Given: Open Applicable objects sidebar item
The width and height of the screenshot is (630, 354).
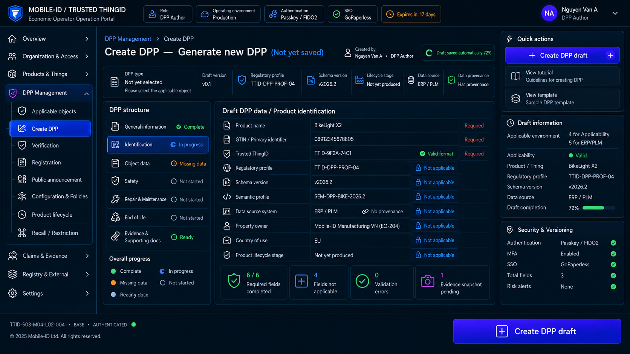Looking at the screenshot, I should 50,111.
